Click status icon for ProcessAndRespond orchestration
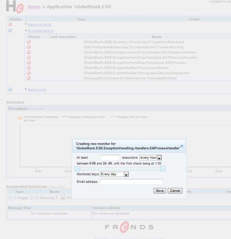This screenshot has height=239, width=231. click(x=29, y=42)
